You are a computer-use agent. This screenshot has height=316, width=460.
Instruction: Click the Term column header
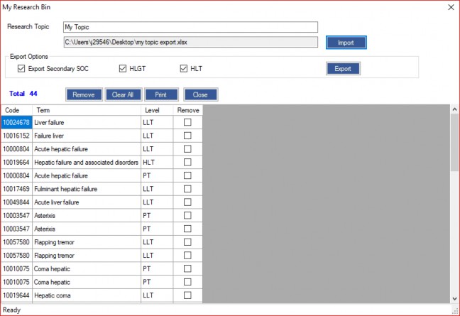click(x=86, y=110)
